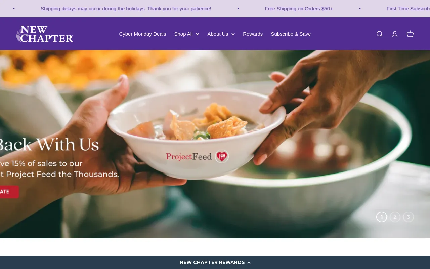Viewport: 430px width, 269px height.
Task: Open the account login icon
Action: click(x=395, y=34)
